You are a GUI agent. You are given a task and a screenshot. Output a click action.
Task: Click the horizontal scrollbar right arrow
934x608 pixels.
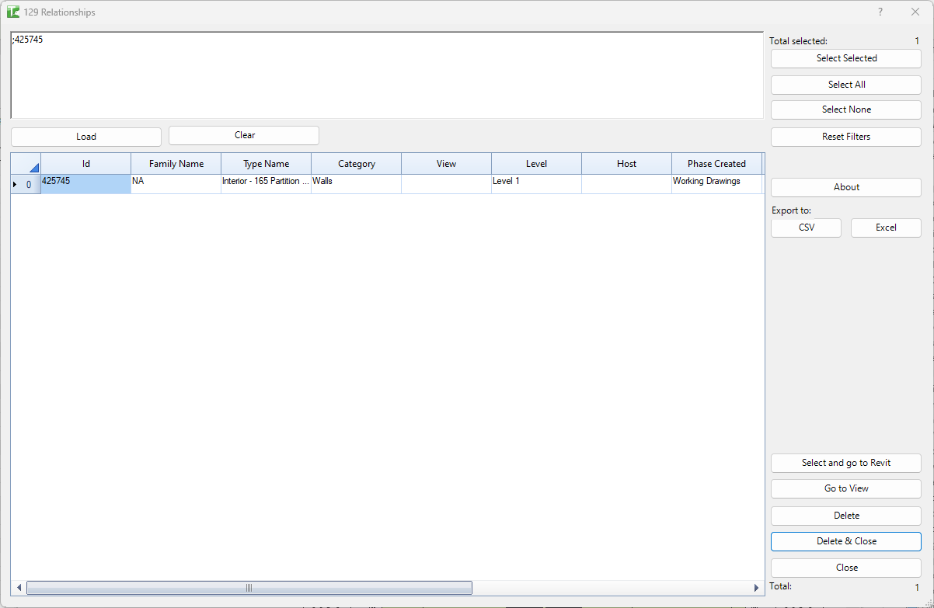[x=756, y=588]
